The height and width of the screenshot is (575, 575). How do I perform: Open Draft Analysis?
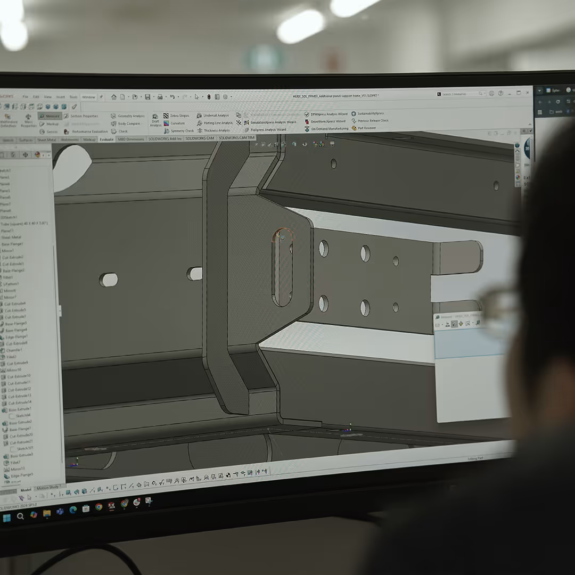click(155, 121)
